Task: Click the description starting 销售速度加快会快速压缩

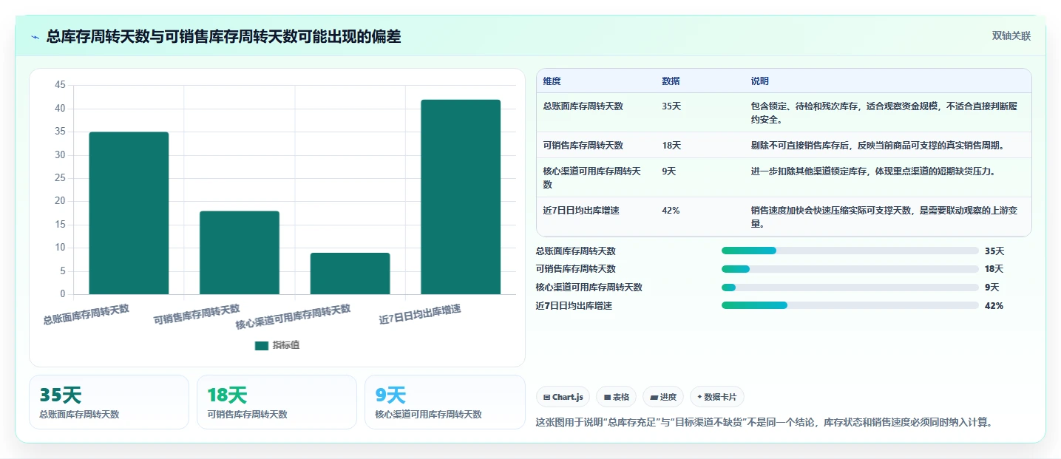Action: click(883, 217)
